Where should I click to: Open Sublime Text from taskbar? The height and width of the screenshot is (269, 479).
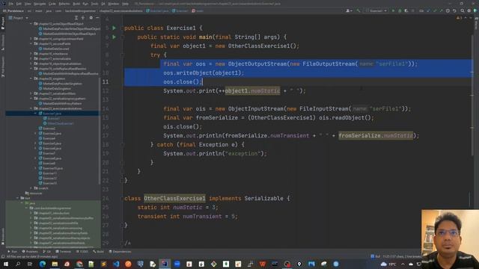[x=104, y=264]
